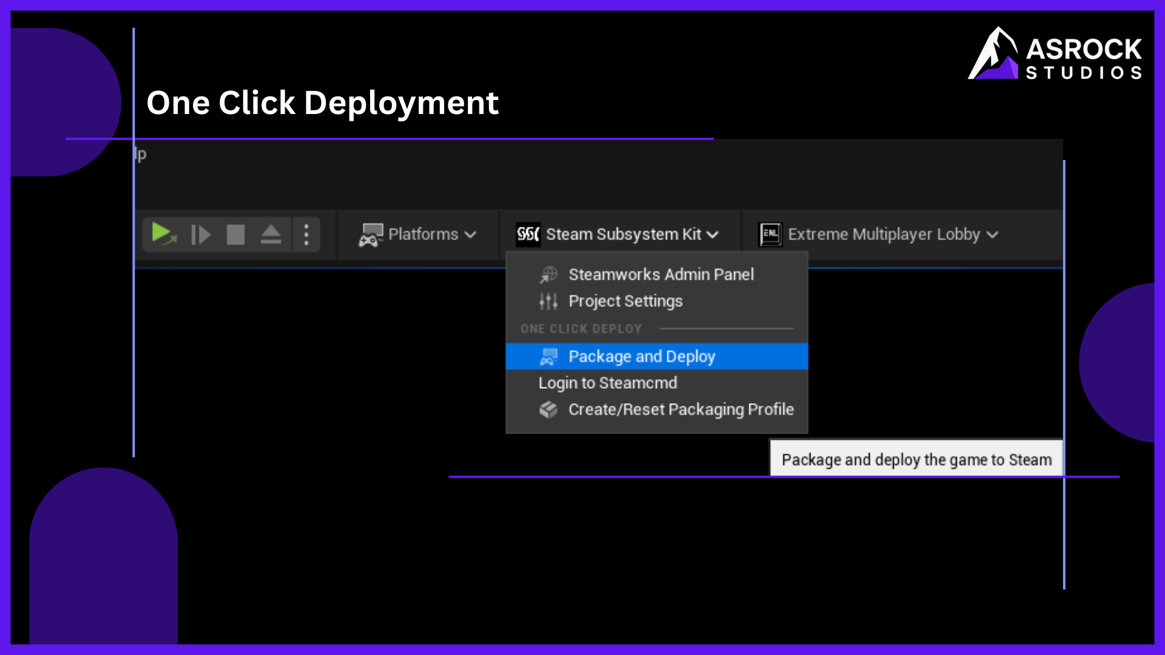This screenshot has width=1165, height=655.
Task: Start Play in Editor with green play button
Action: click(x=164, y=234)
